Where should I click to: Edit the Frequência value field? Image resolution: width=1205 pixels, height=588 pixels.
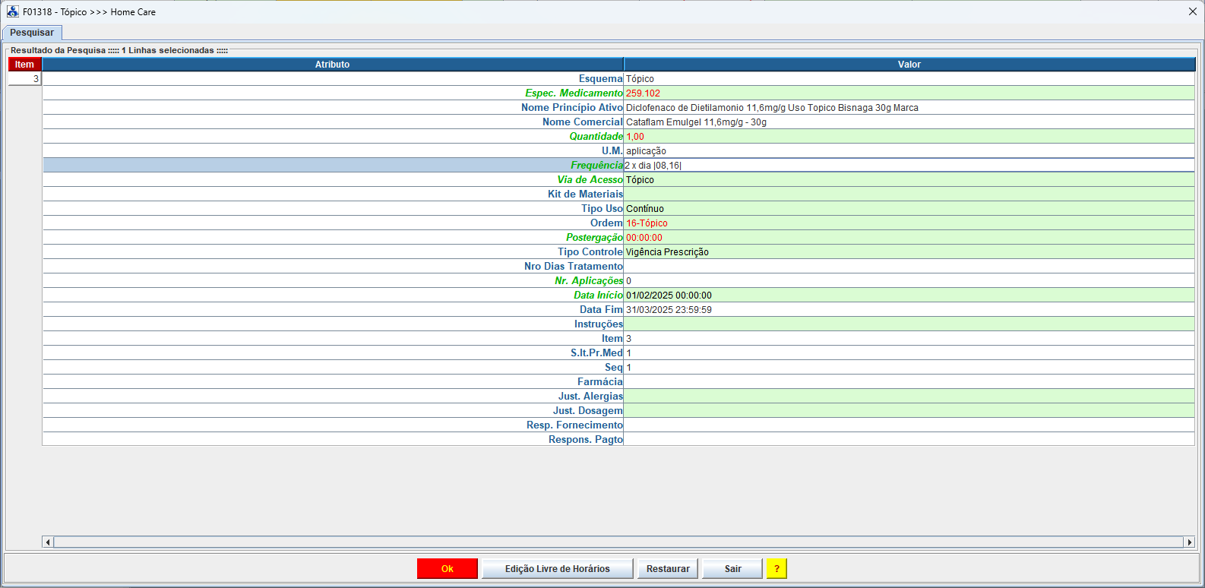908,166
